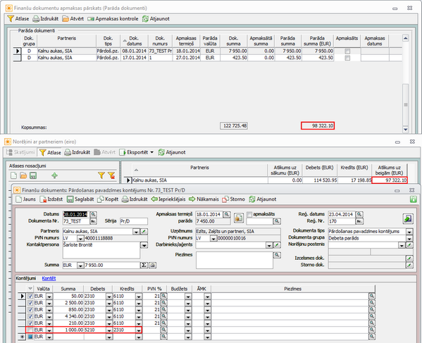Click the large document search icon at right
Viewport: 422px width, 343px height.
408,218
